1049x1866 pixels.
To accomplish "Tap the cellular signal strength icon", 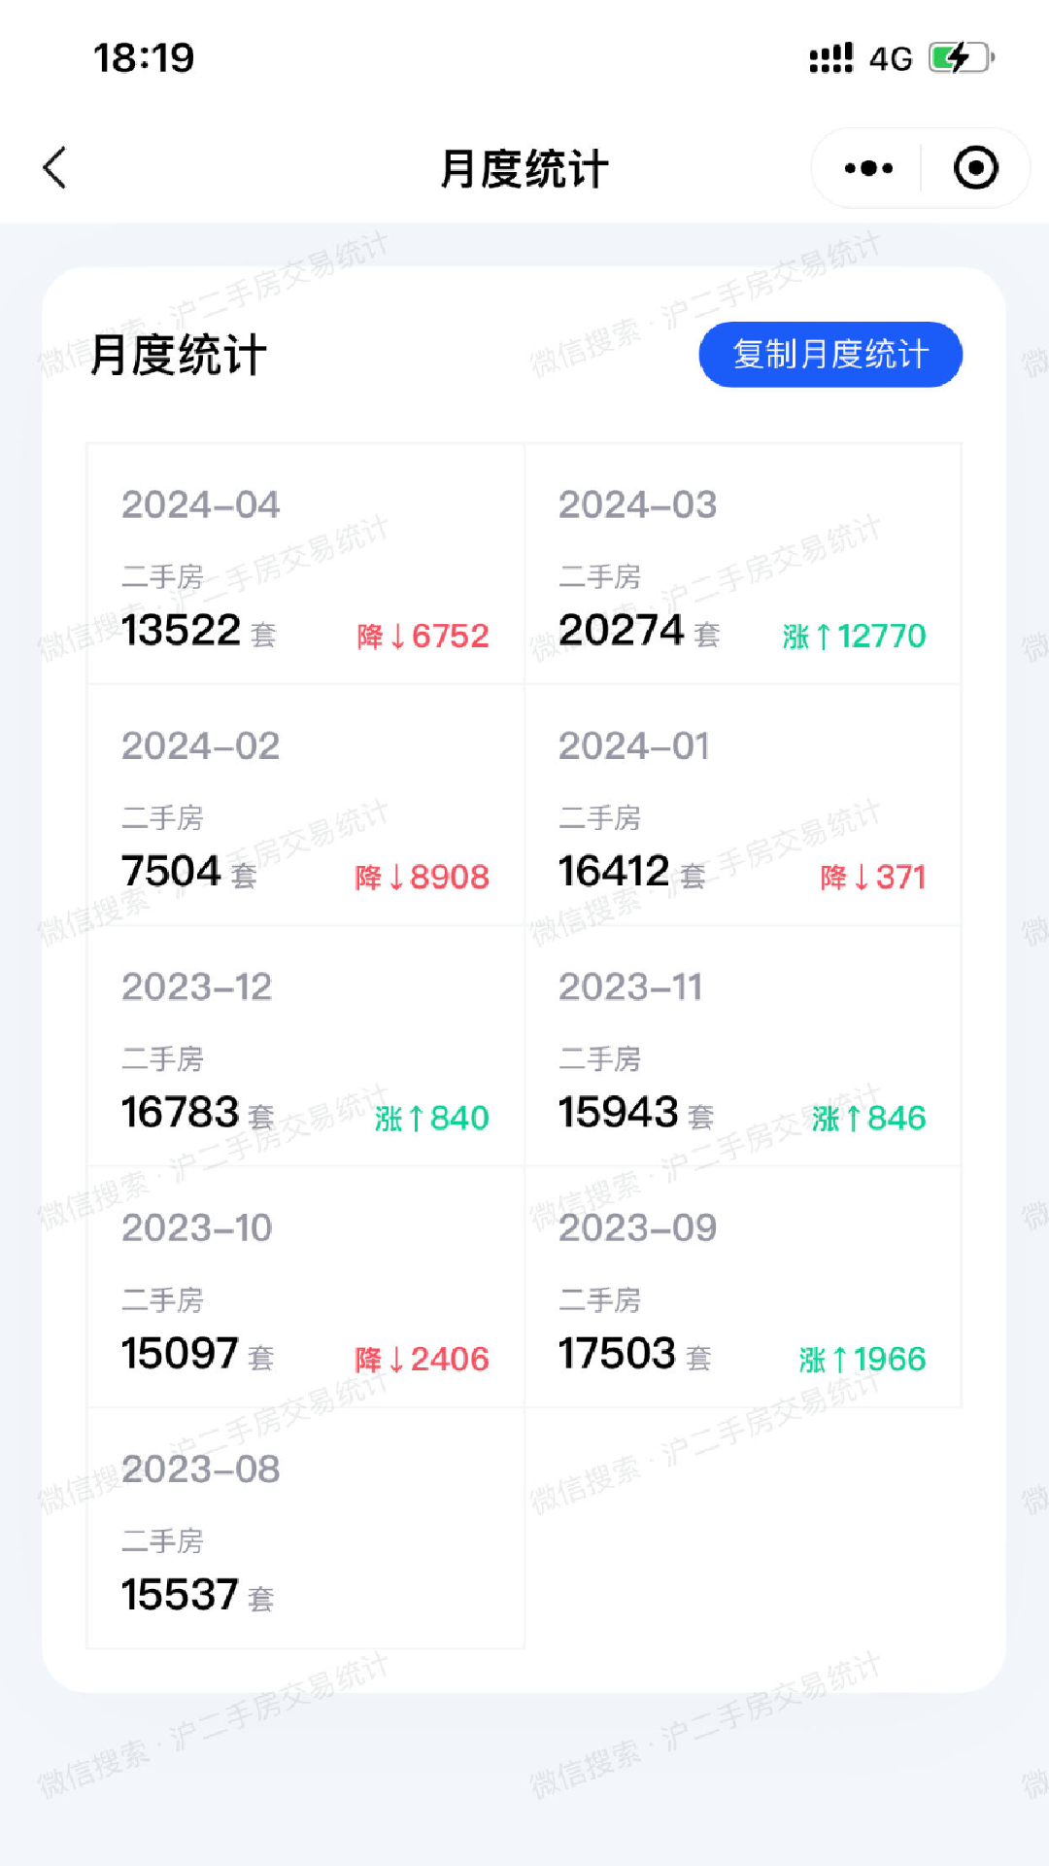I will click(x=830, y=58).
